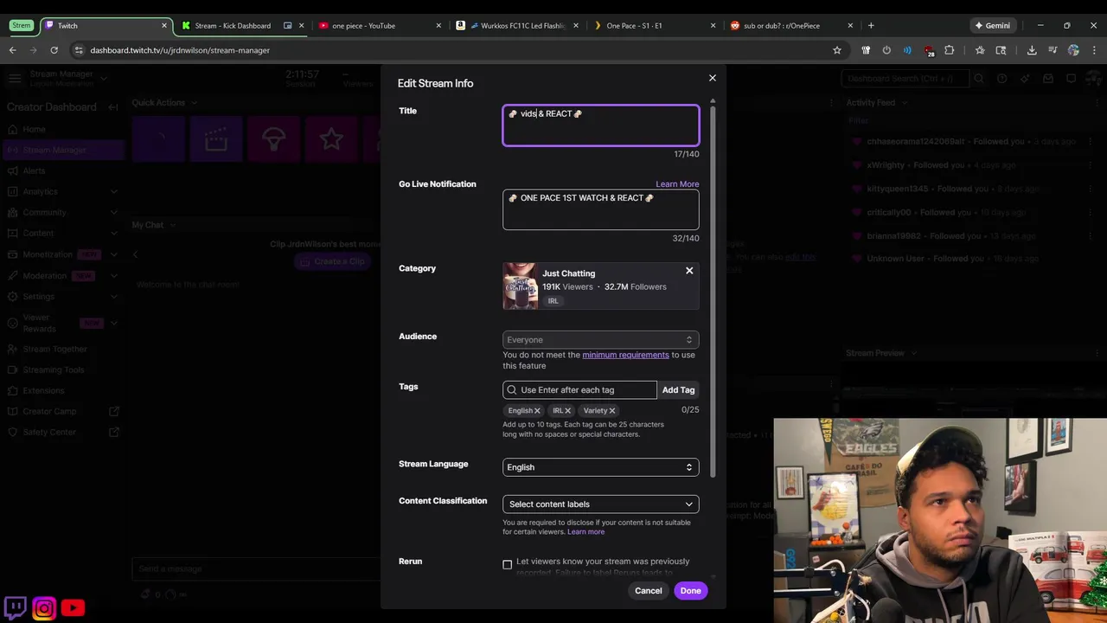The image size is (1107, 623).
Task: Open the Chrome three-dot menu
Action: coord(1093,50)
